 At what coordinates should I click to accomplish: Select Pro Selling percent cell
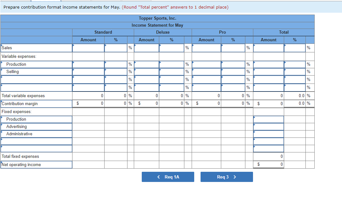233,72
